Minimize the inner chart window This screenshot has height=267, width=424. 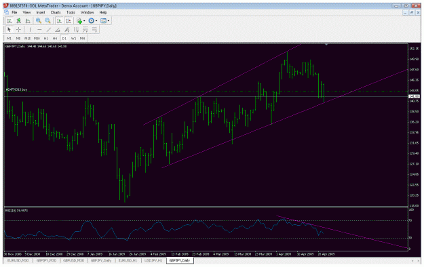pos(405,13)
